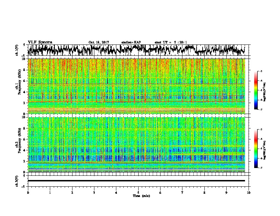Click the ch.1 frequency tick label "6"

[25, 81]
